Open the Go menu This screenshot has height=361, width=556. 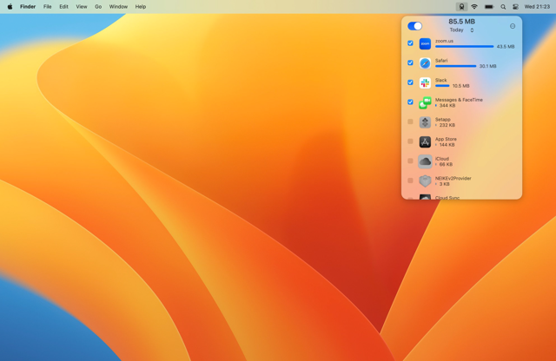tap(98, 6)
